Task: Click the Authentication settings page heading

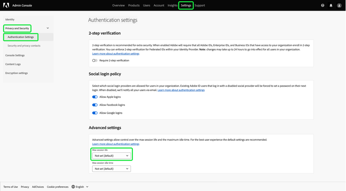Action: click(x=113, y=20)
